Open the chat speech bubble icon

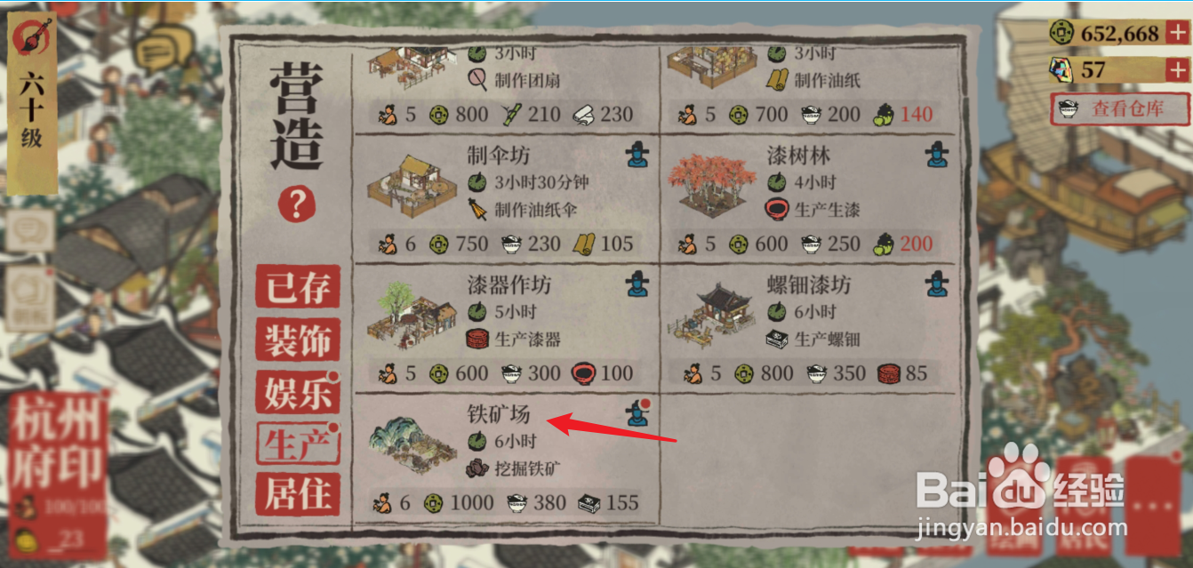[x=164, y=44]
